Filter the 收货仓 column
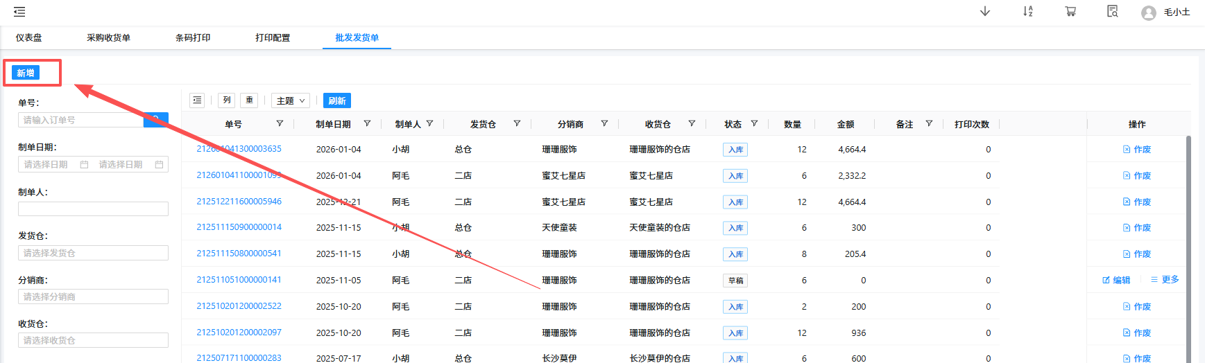 [x=692, y=123]
